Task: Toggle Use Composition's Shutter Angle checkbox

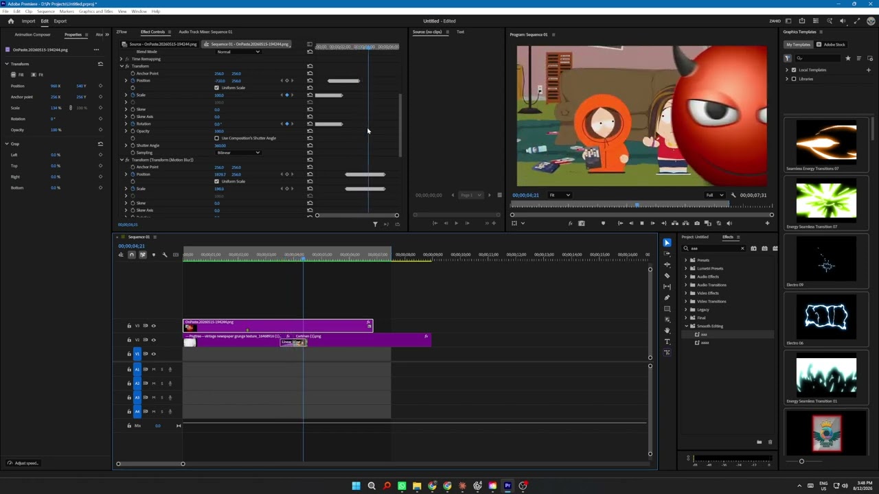Action: 216,138
